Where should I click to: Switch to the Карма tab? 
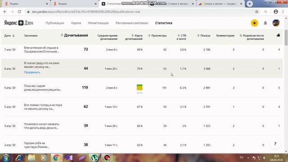76,23
